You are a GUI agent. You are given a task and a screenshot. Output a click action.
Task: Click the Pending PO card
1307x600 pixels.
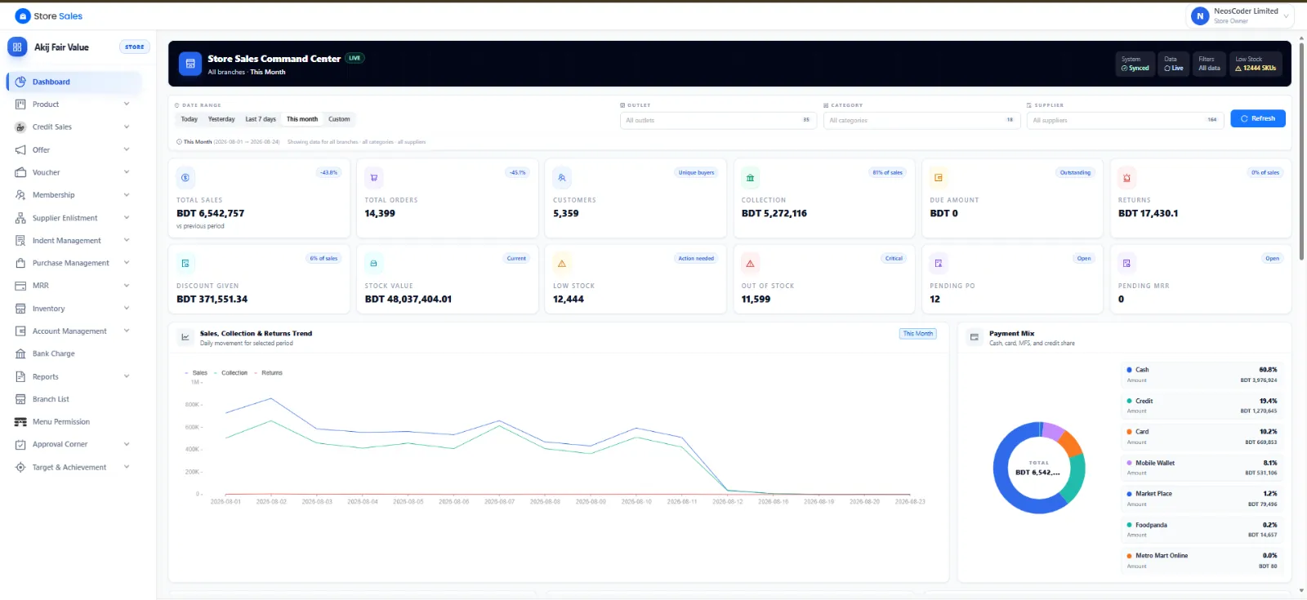1012,279
